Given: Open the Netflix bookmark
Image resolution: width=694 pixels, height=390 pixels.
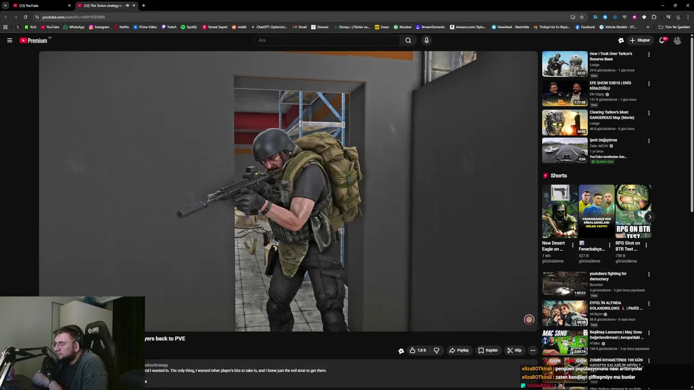Looking at the screenshot, I should pos(121,27).
